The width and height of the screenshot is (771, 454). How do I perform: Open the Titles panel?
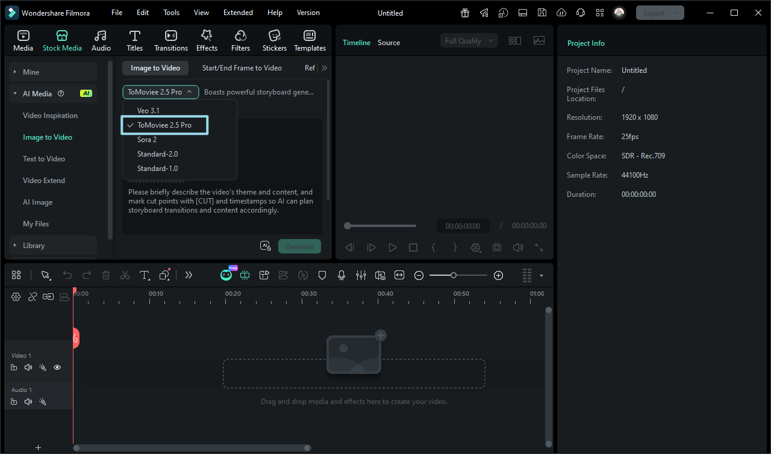click(x=135, y=40)
